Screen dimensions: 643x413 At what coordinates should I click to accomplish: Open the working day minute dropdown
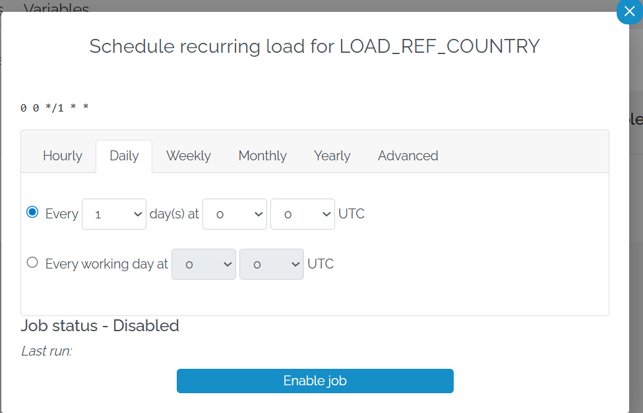(x=271, y=264)
